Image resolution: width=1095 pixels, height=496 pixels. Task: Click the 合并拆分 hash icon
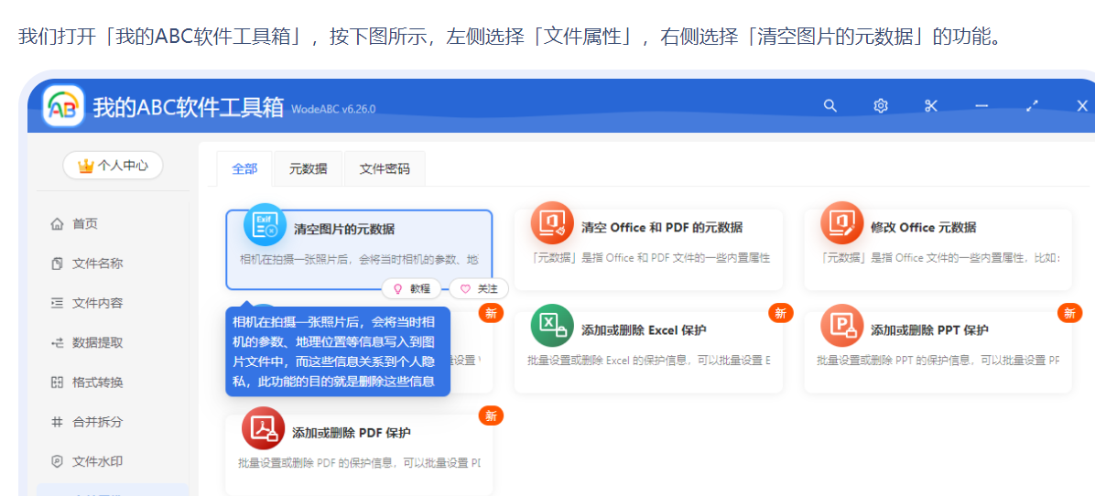pos(58,422)
